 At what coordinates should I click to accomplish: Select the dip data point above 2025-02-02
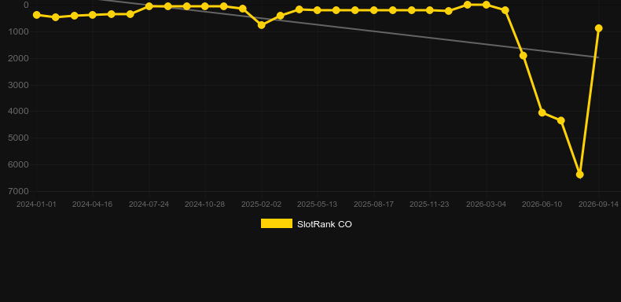(x=262, y=25)
